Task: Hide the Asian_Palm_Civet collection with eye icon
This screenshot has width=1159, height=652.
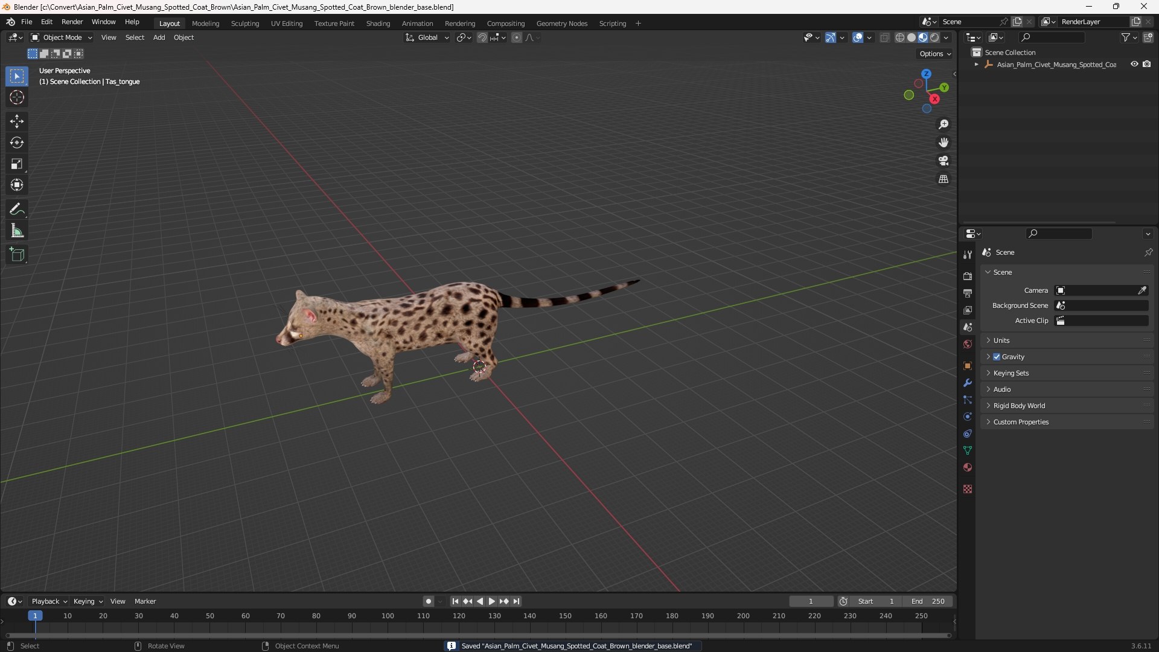Action: click(1134, 64)
